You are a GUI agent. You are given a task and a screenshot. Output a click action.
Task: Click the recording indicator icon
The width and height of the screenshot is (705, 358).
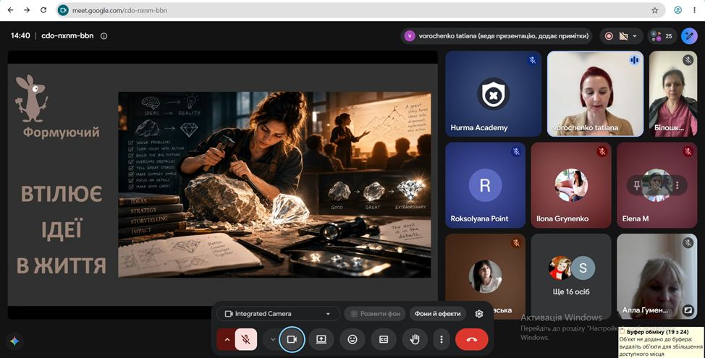(609, 36)
